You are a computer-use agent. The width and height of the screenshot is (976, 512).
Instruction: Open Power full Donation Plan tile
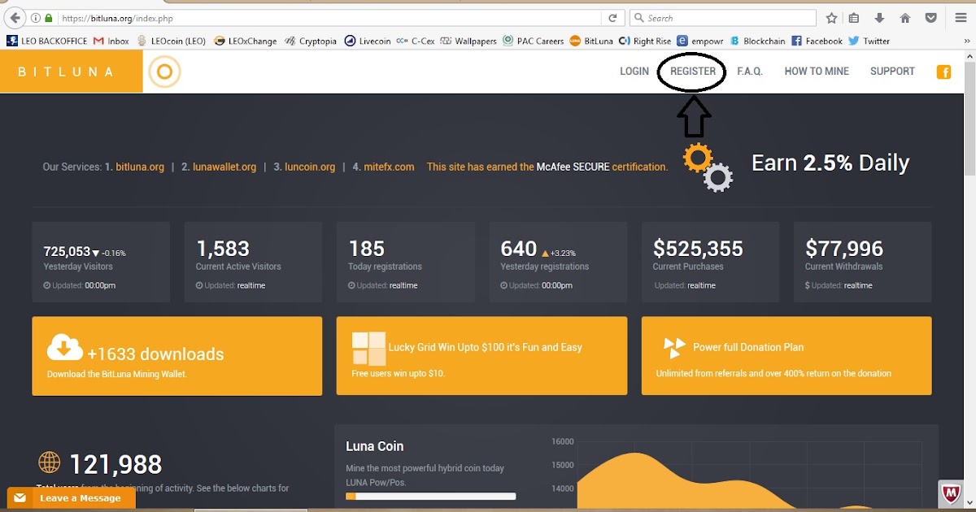786,356
